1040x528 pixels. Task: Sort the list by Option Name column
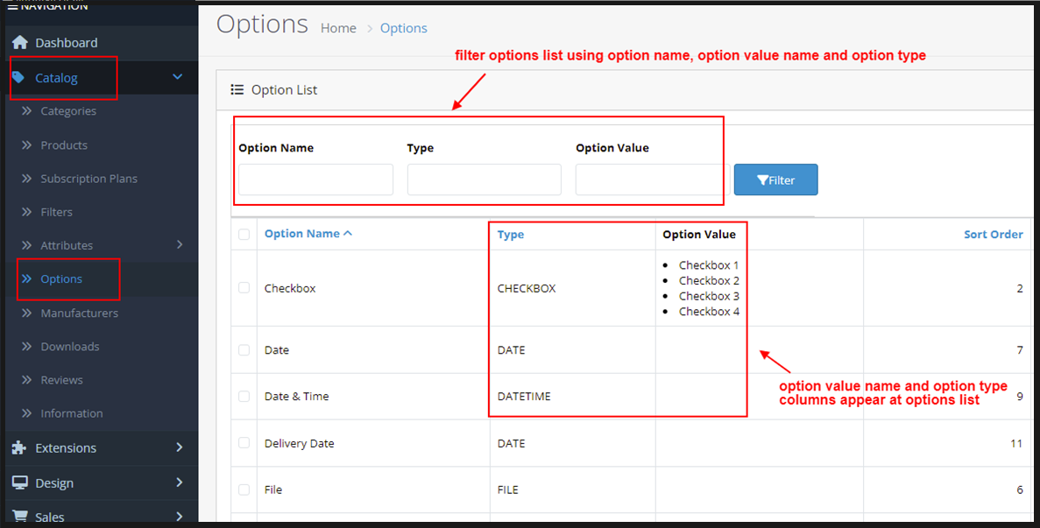coord(302,234)
